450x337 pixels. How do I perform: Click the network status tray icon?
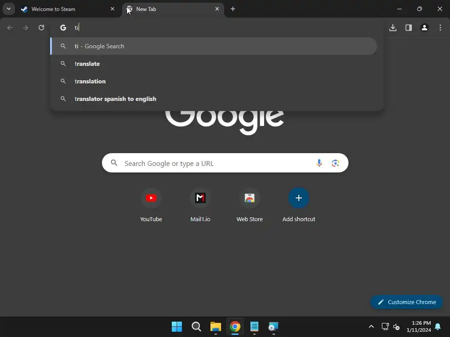click(385, 326)
